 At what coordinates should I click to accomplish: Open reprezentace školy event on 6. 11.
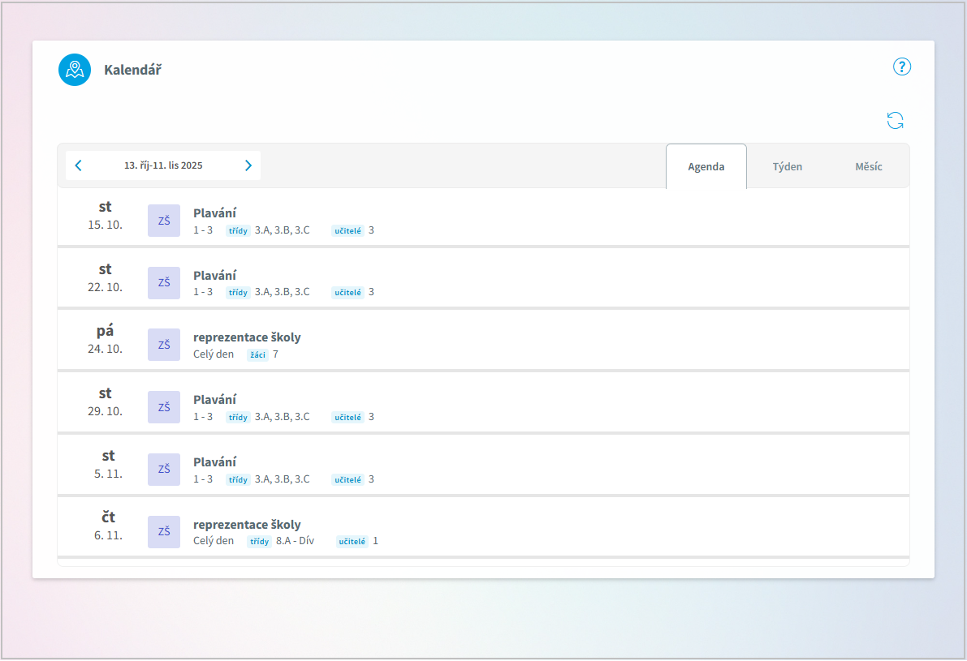coord(247,525)
